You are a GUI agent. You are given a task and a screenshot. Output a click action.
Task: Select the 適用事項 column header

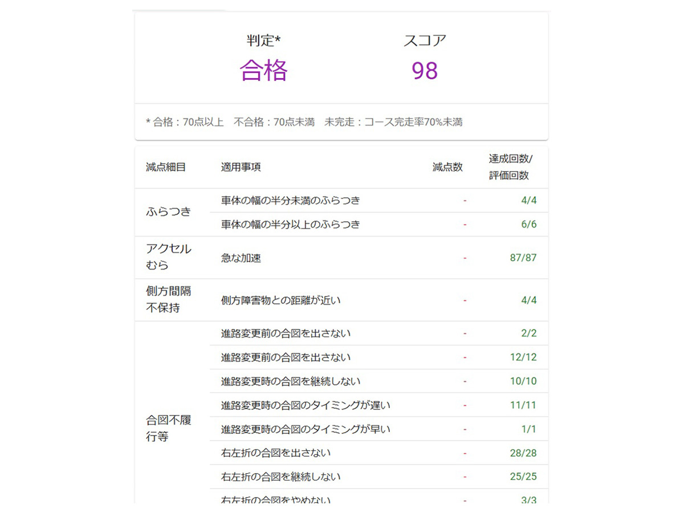241,168
